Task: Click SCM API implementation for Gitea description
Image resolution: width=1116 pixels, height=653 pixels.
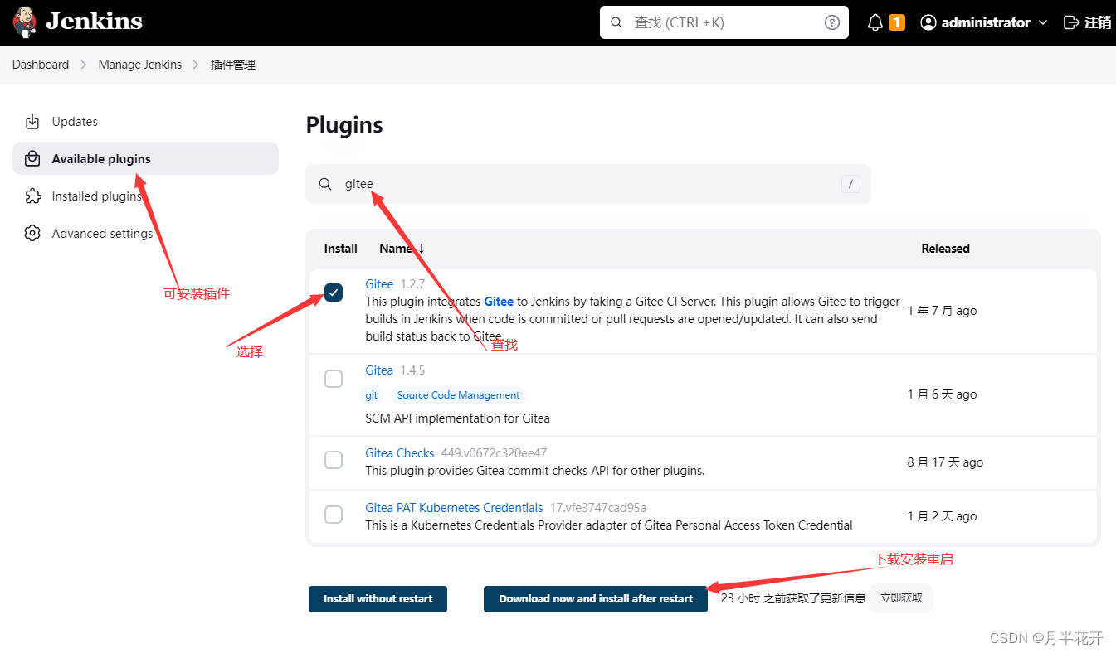Action: [457, 418]
